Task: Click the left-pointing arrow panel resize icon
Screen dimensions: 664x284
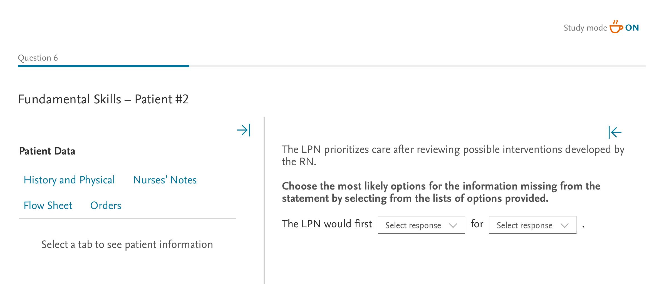Action: 615,132
